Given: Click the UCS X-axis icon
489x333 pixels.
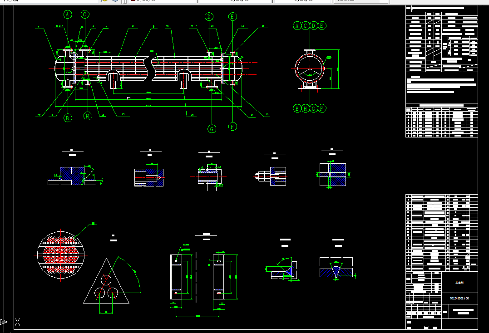Looking at the screenshot, I should point(17,322).
